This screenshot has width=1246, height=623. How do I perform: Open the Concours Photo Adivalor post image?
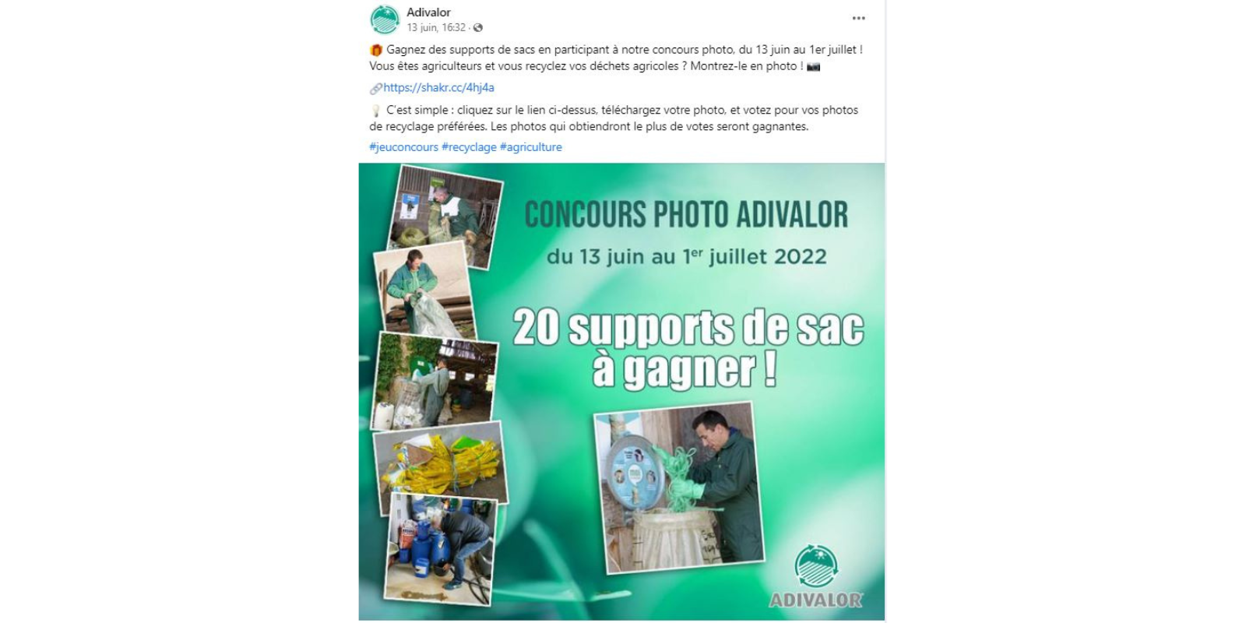(x=621, y=392)
